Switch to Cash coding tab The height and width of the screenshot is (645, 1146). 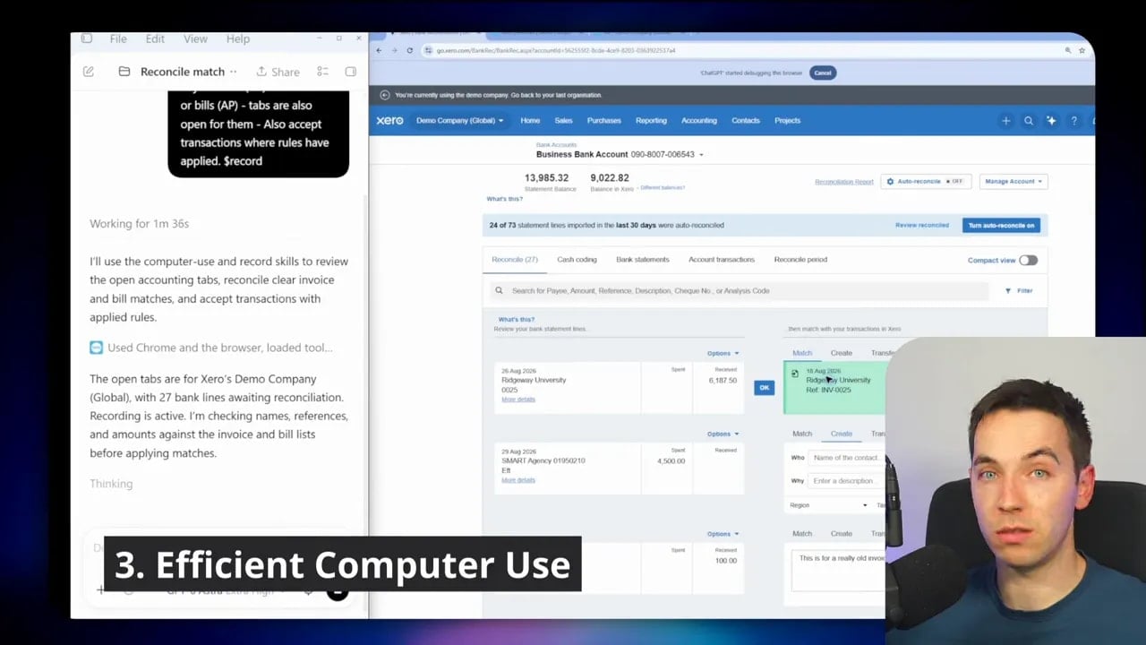click(x=577, y=260)
